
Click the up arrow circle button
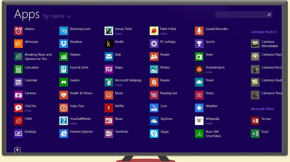pos(17,150)
